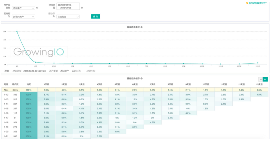Click user count 340 in 1-21 row
Screen dimensions: 270x149
pos(15,136)
